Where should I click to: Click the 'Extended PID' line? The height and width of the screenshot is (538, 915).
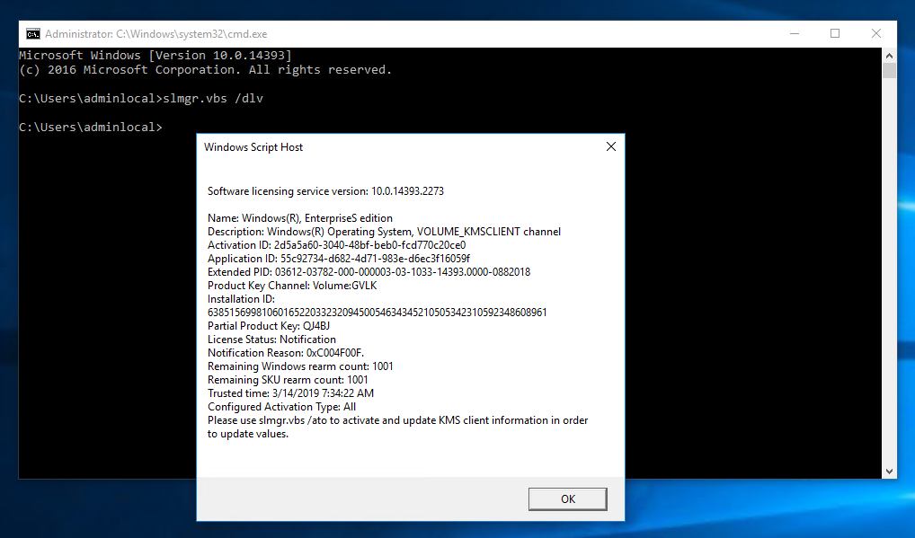tap(369, 271)
